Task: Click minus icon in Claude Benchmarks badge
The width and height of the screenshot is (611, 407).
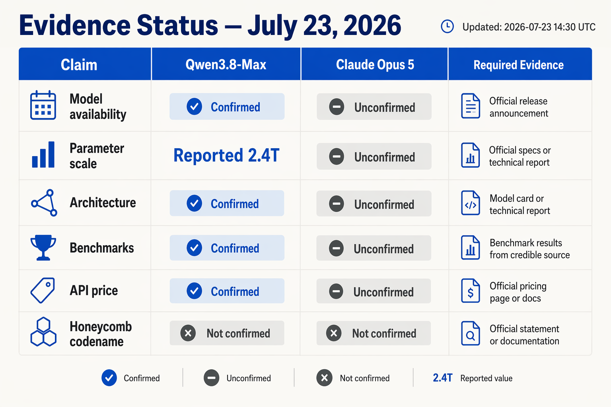Action: [x=337, y=248]
